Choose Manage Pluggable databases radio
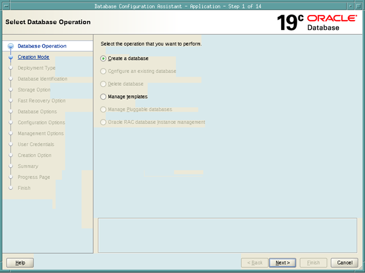The image size is (365, 273). coord(103,110)
